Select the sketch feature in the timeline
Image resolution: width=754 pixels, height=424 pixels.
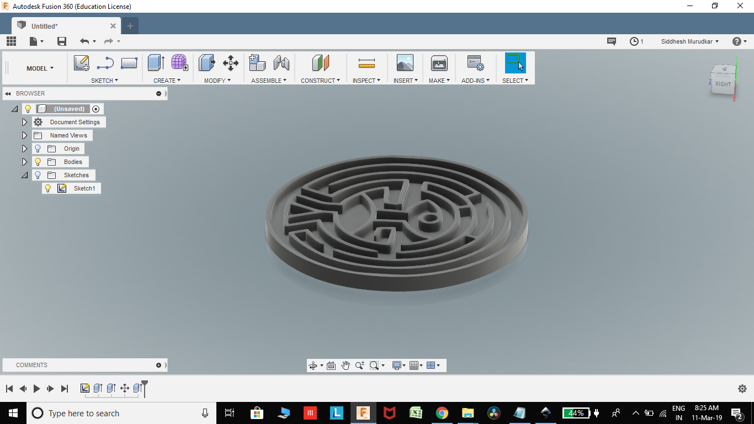tap(85, 388)
